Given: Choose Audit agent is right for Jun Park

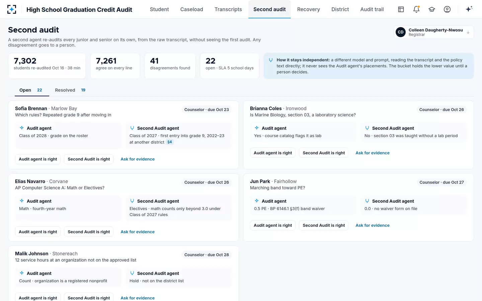Looking at the screenshot, I should pyautogui.click(x=273, y=225).
